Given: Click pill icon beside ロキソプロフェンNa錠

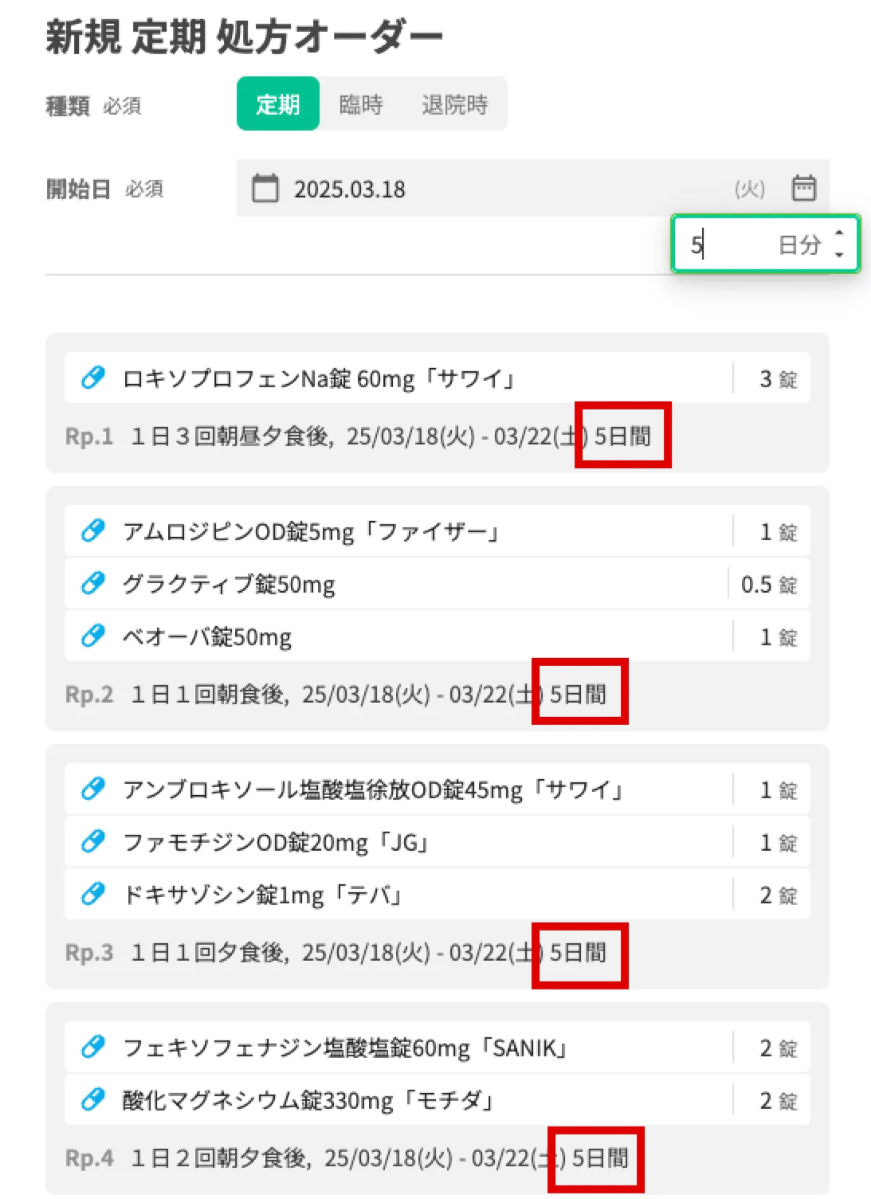Looking at the screenshot, I should pos(93,378).
